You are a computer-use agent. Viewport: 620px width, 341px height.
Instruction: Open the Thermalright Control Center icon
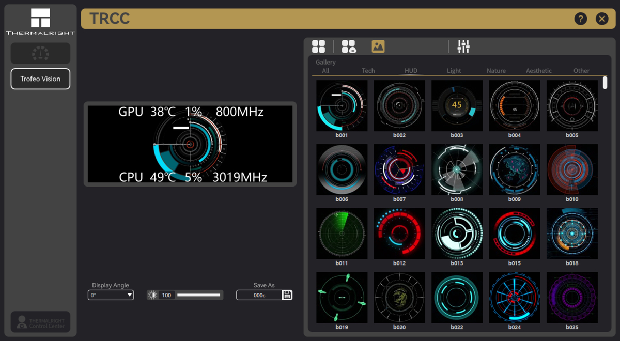pos(40,322)
